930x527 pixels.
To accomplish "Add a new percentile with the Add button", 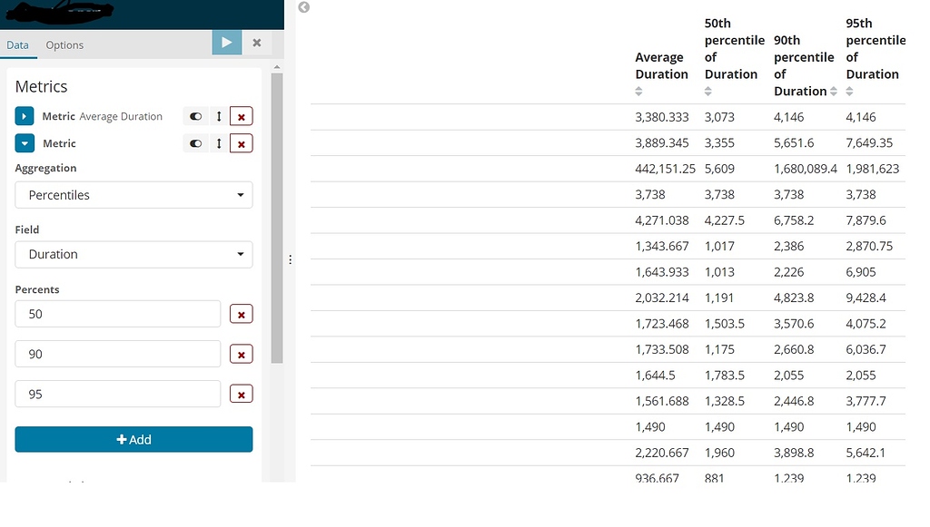I will 133,439.
